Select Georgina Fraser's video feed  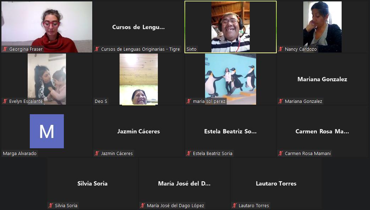coord(47,27)
